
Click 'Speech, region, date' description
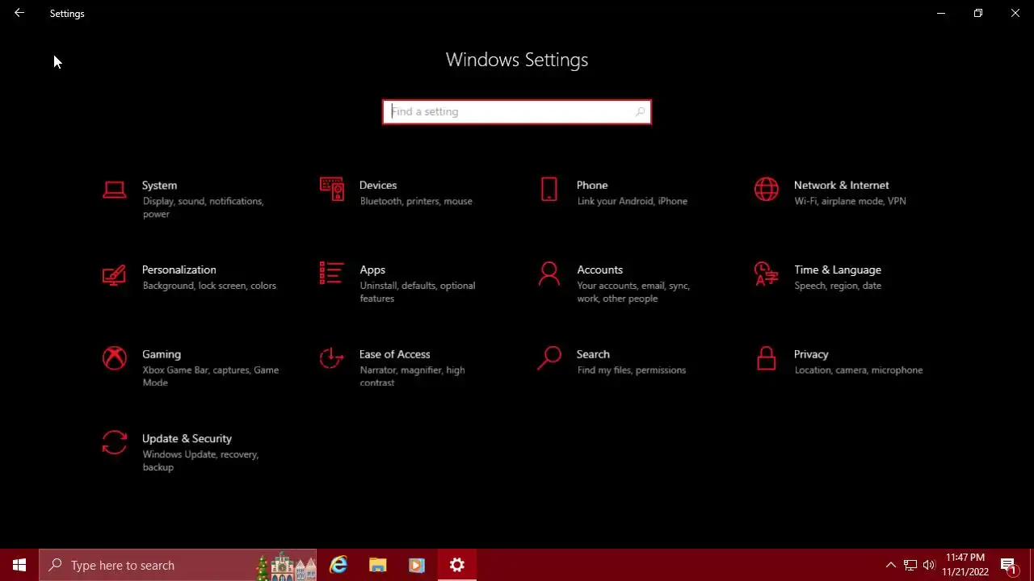click(x=838, y=286)
